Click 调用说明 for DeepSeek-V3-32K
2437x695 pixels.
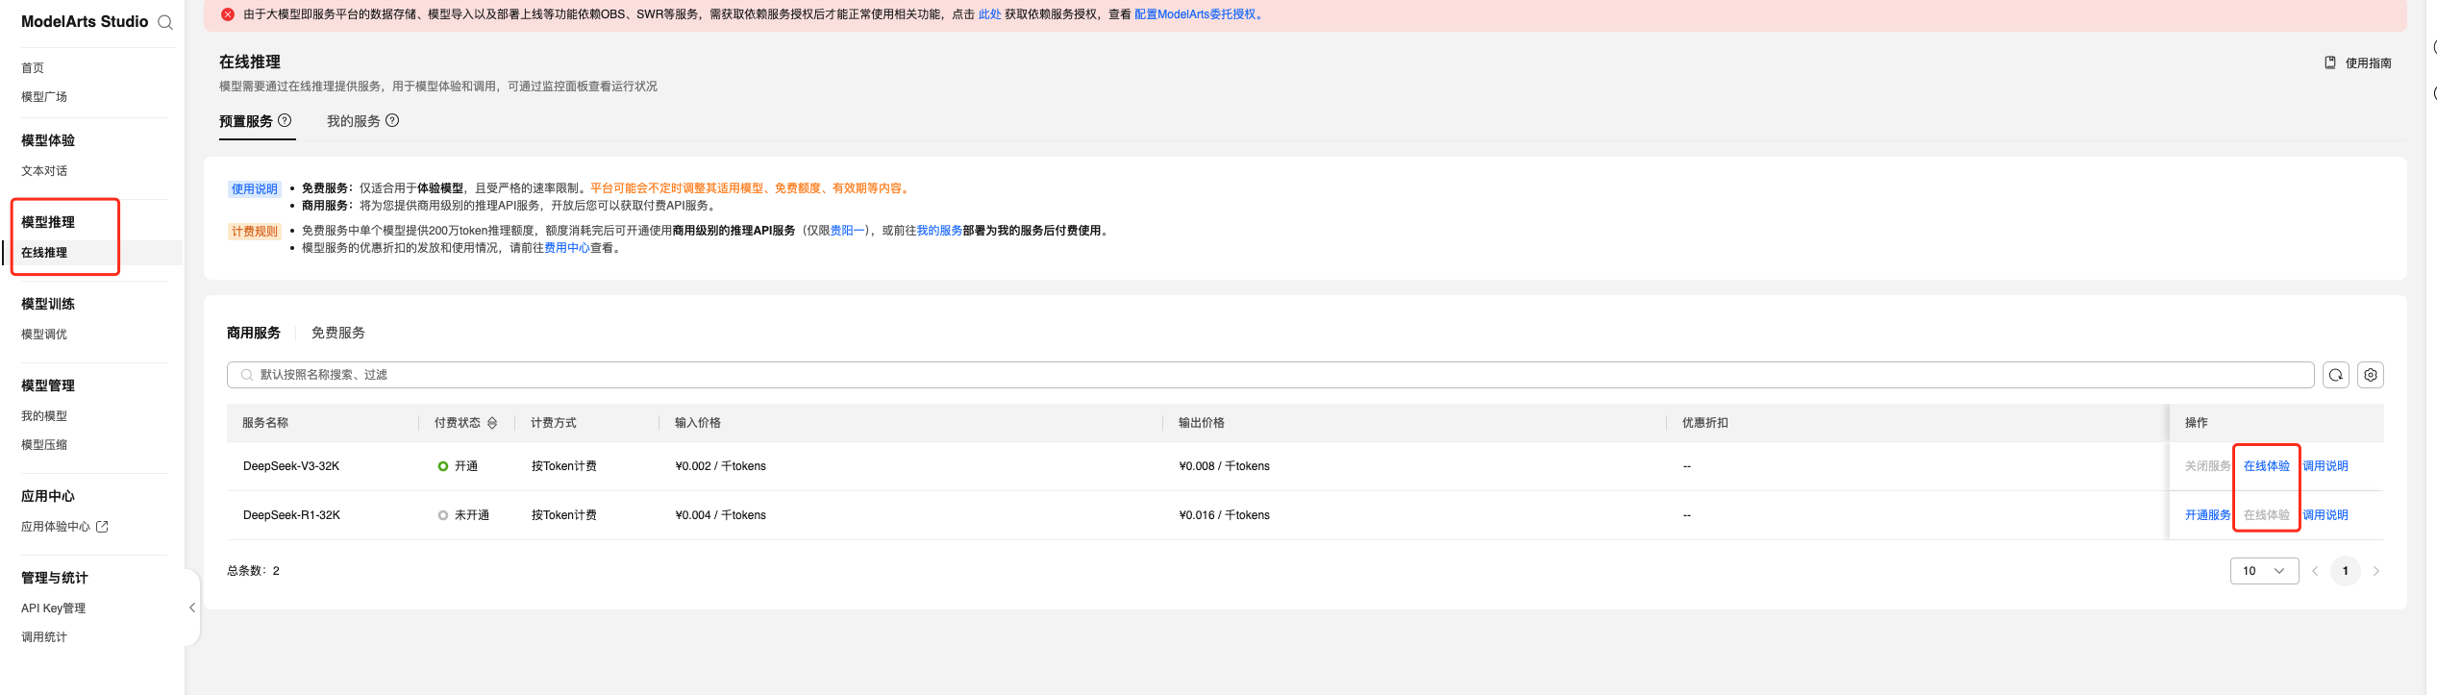click(2325, 466)
